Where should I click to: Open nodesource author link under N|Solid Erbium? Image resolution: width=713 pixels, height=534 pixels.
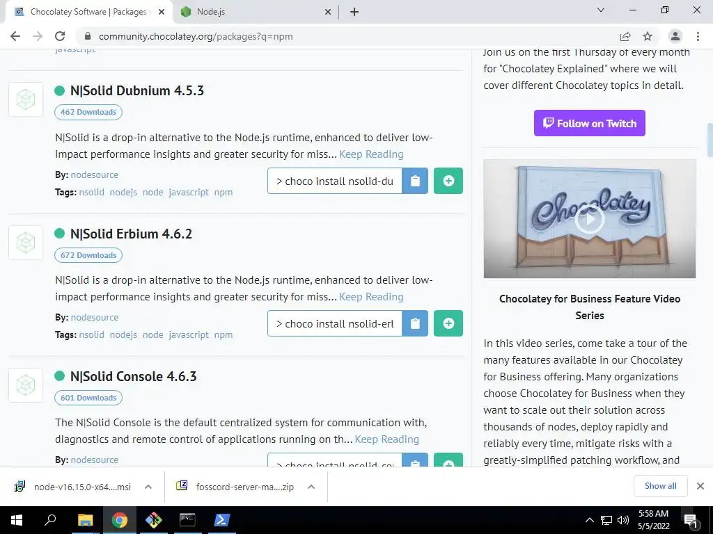(x=95, y=317)
